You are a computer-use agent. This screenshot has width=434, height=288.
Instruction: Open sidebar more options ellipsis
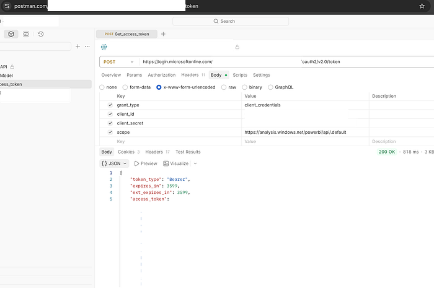click(x=87, y=46)
